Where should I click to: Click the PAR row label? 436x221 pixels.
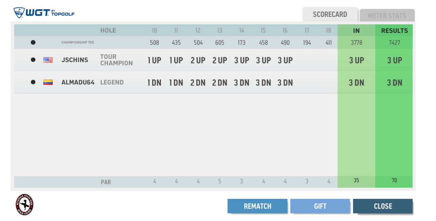pyautogui.click(x=106, y=182)
